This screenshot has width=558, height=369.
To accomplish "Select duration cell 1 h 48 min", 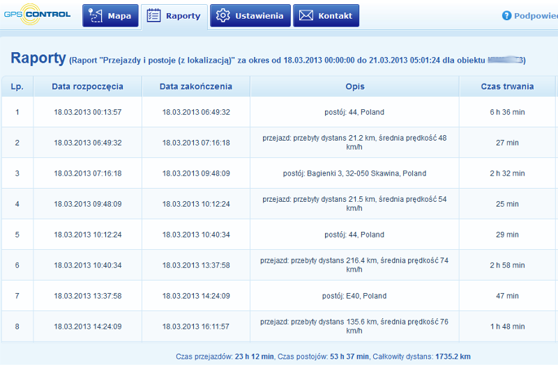I will click(x=507, y=327).
